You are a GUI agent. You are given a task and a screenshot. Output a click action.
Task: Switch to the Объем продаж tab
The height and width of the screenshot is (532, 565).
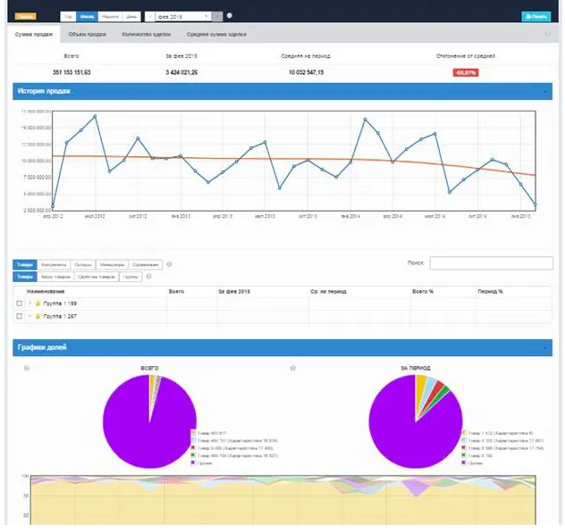point(88,35)
